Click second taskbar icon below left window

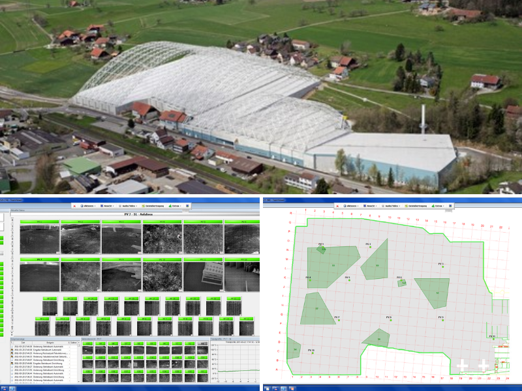click(12, 388)
